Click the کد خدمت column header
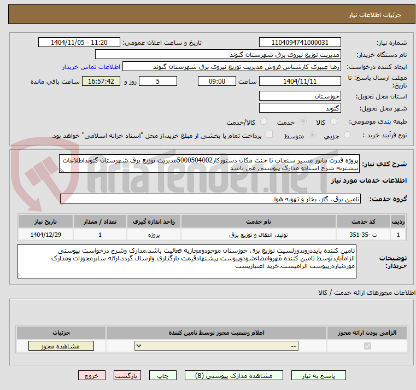Screen dimensions: 416x390 pyautogui.click(x=363, y=222)
